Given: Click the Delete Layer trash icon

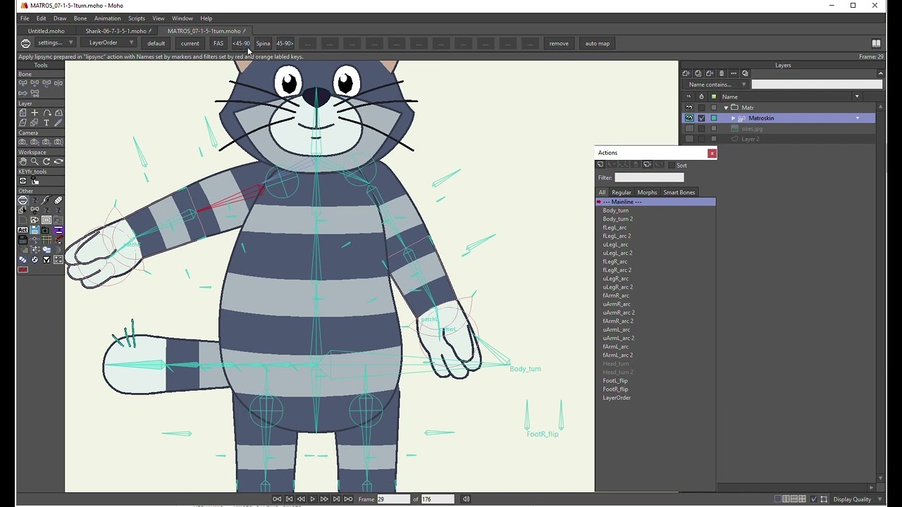Looking at the screenshot, I should (721, 73).
